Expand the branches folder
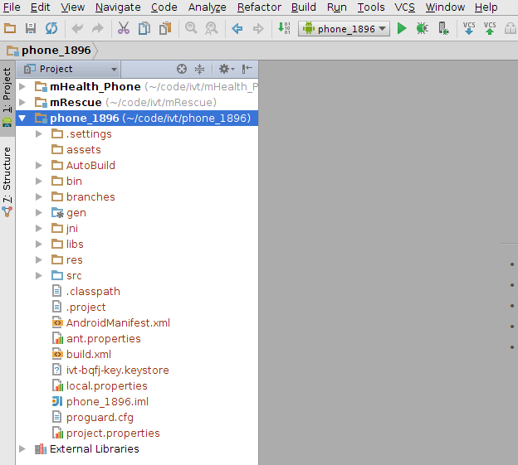The width and height of the screenshot is (518, 465). [39, 197]
